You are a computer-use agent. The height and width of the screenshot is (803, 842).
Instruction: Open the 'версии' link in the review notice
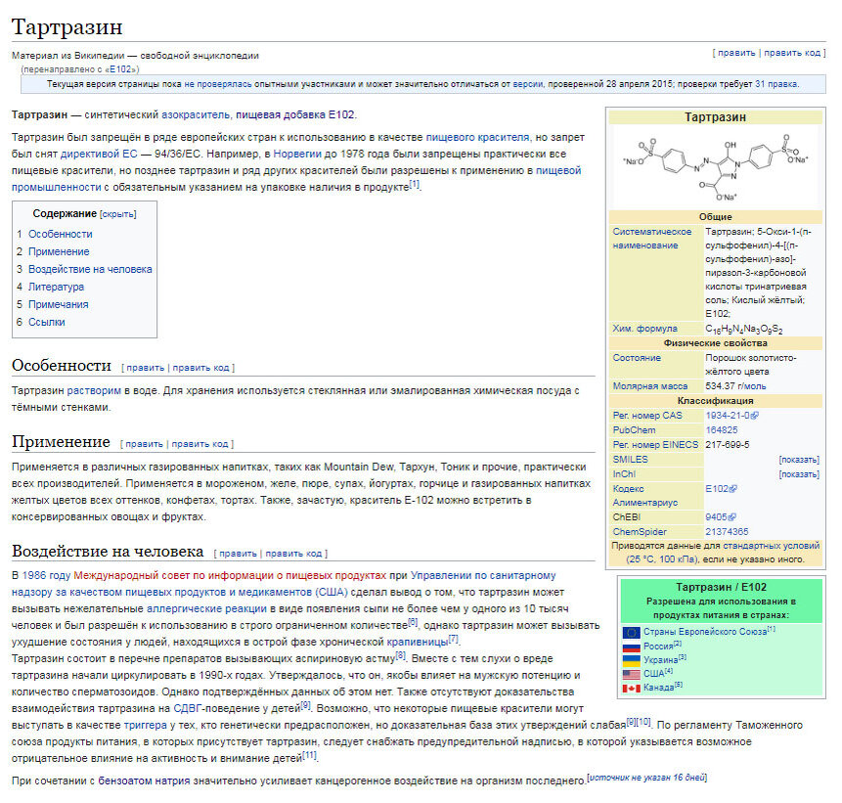click(528, 84)
